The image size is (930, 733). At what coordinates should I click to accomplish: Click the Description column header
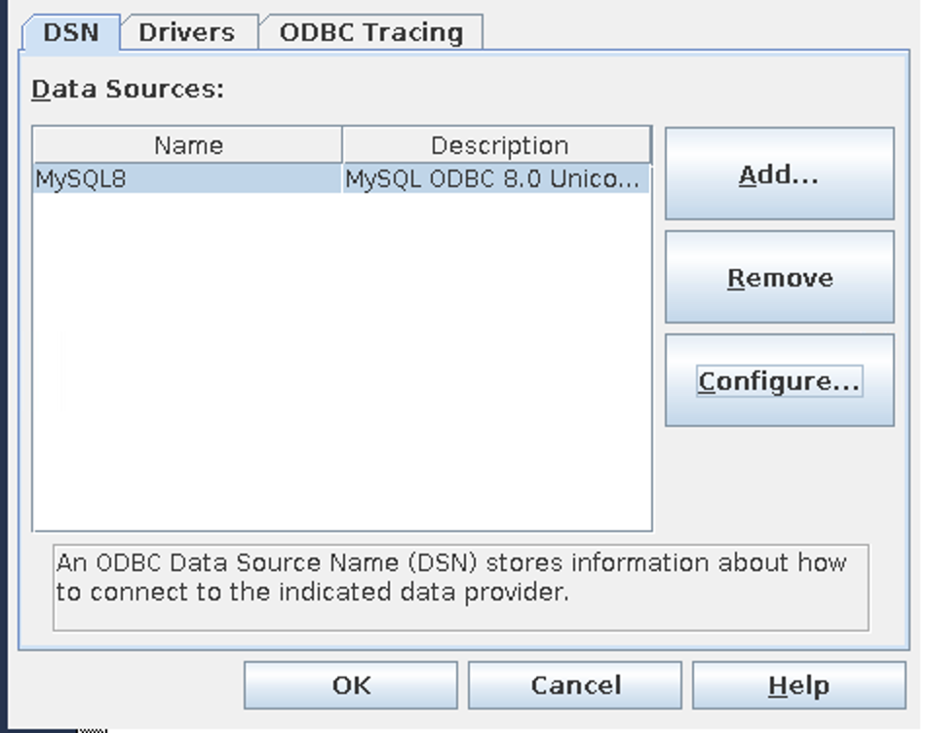point(502,145)
